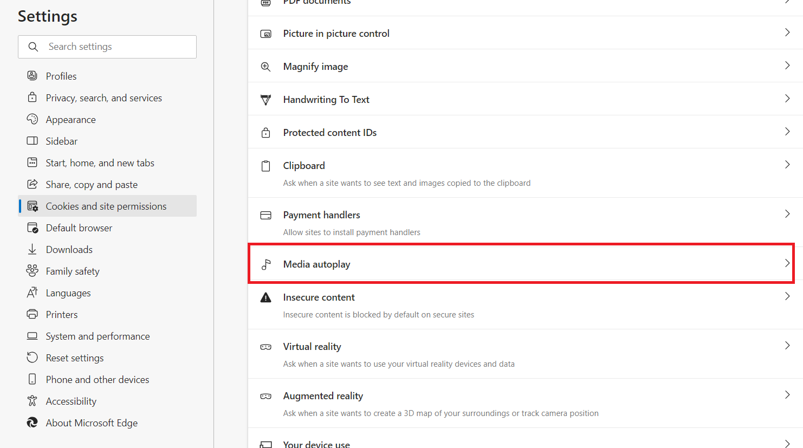Open Handwriting To Text settings
This screenshot has width=803, height=448.
click(x=326, y=100)
